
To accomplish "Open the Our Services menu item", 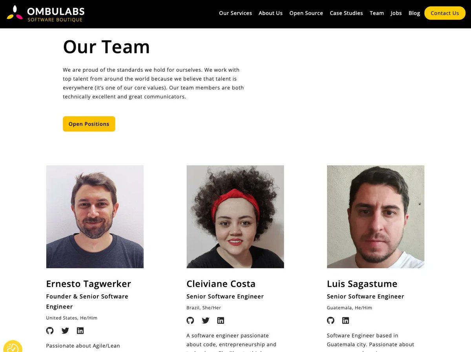I will tap(235, 13).
